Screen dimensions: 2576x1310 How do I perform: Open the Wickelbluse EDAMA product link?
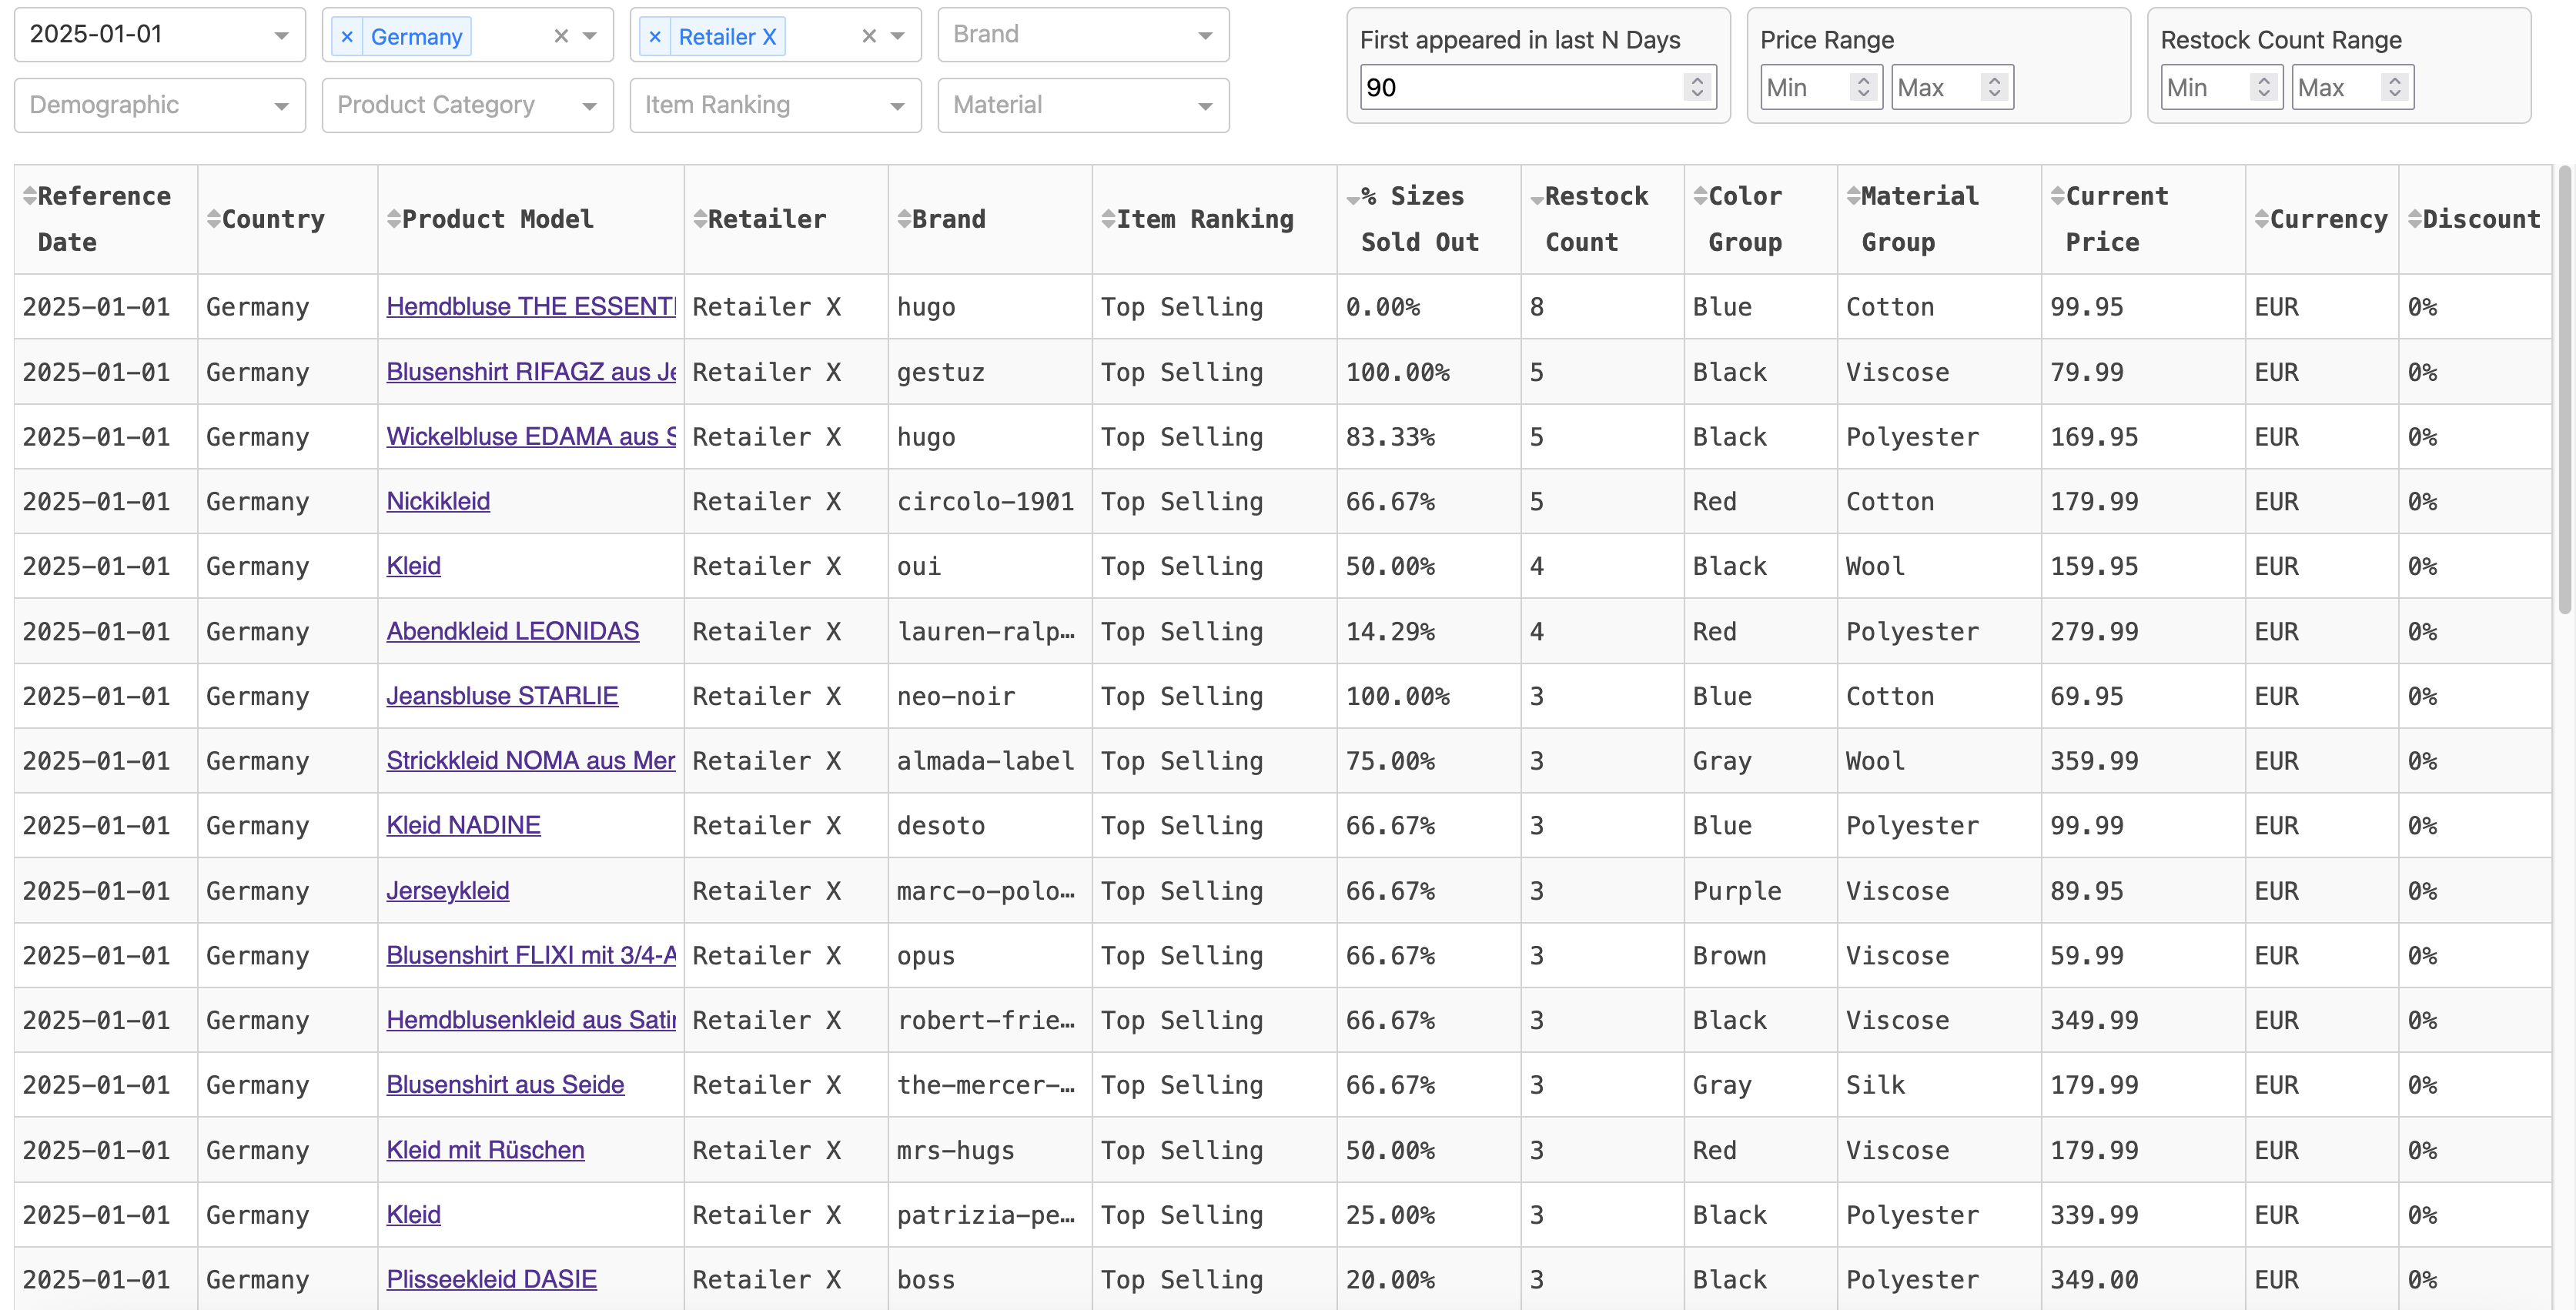[x=531, y=436]
